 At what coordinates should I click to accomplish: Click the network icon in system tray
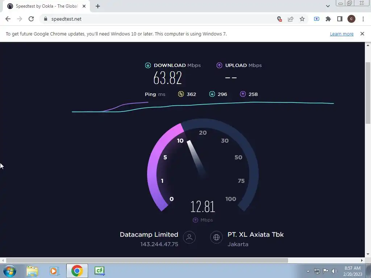click(x=317, y=271)
